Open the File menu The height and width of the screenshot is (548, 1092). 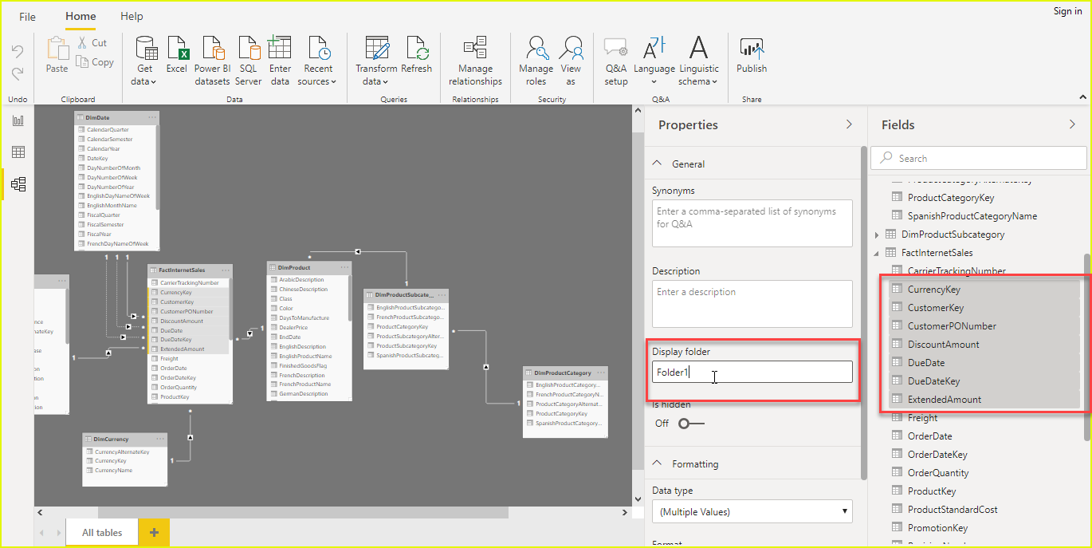(x=27, y=17)
